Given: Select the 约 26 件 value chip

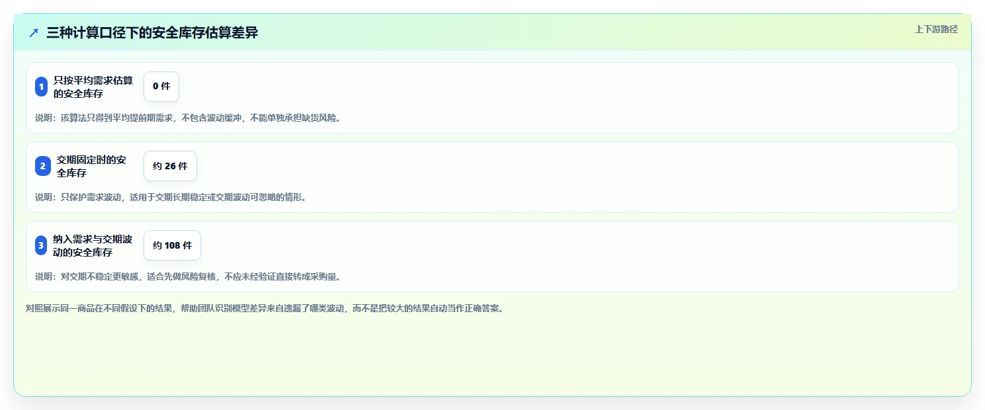Looking at the screenshot, I should pyautogui.click(x=170, y=166).
